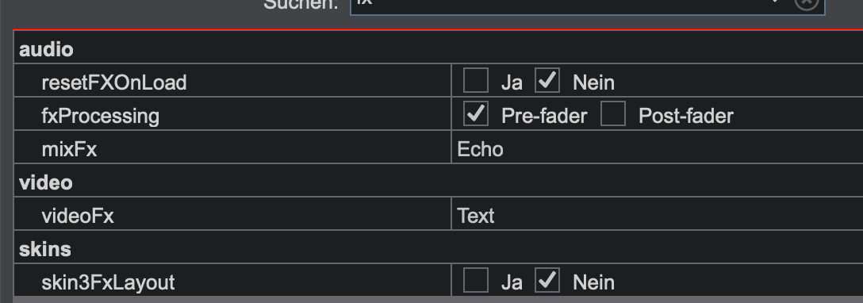Image resolution: width=863 pixels, height=303 pixels.
Task: Toggle the Pre-fader option for fxProcessing
Action: point(476,114)
